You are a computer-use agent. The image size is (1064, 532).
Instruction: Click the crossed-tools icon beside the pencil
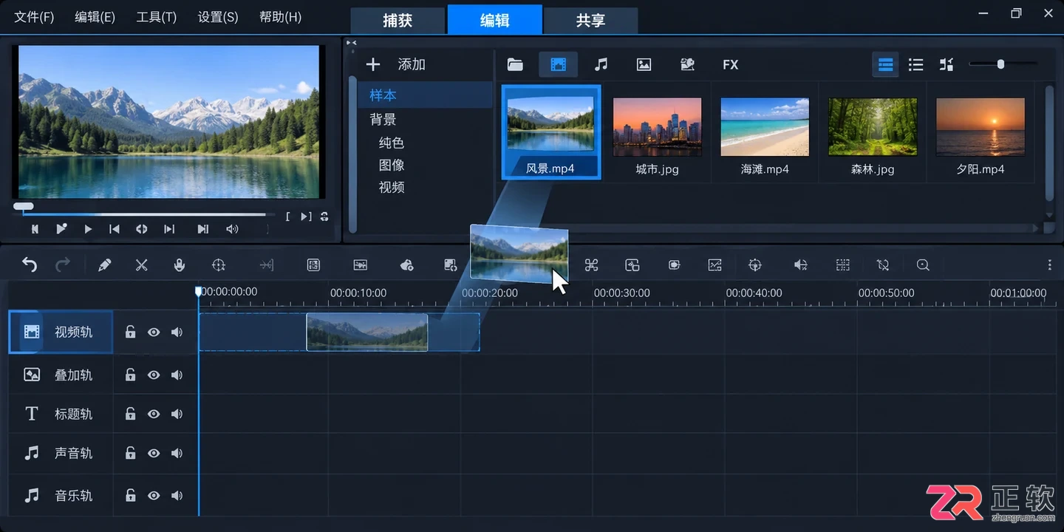[x=142, y=265]
